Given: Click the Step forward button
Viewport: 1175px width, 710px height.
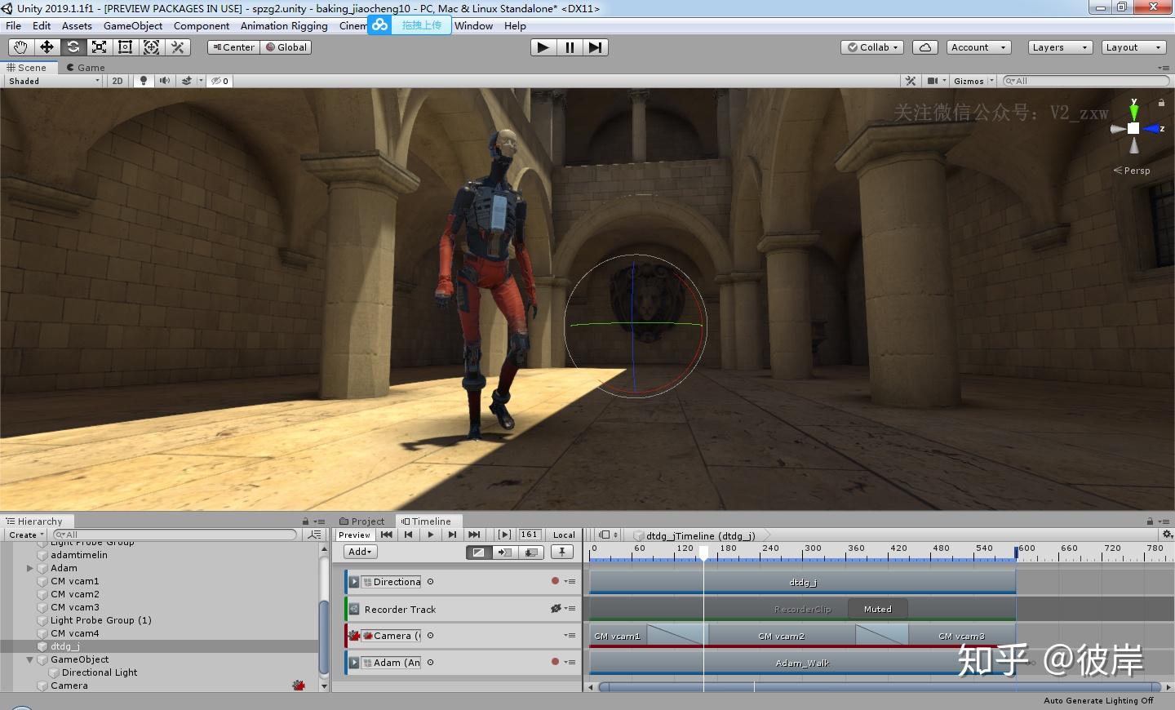Looking at the screenshot, I should 596,47.
